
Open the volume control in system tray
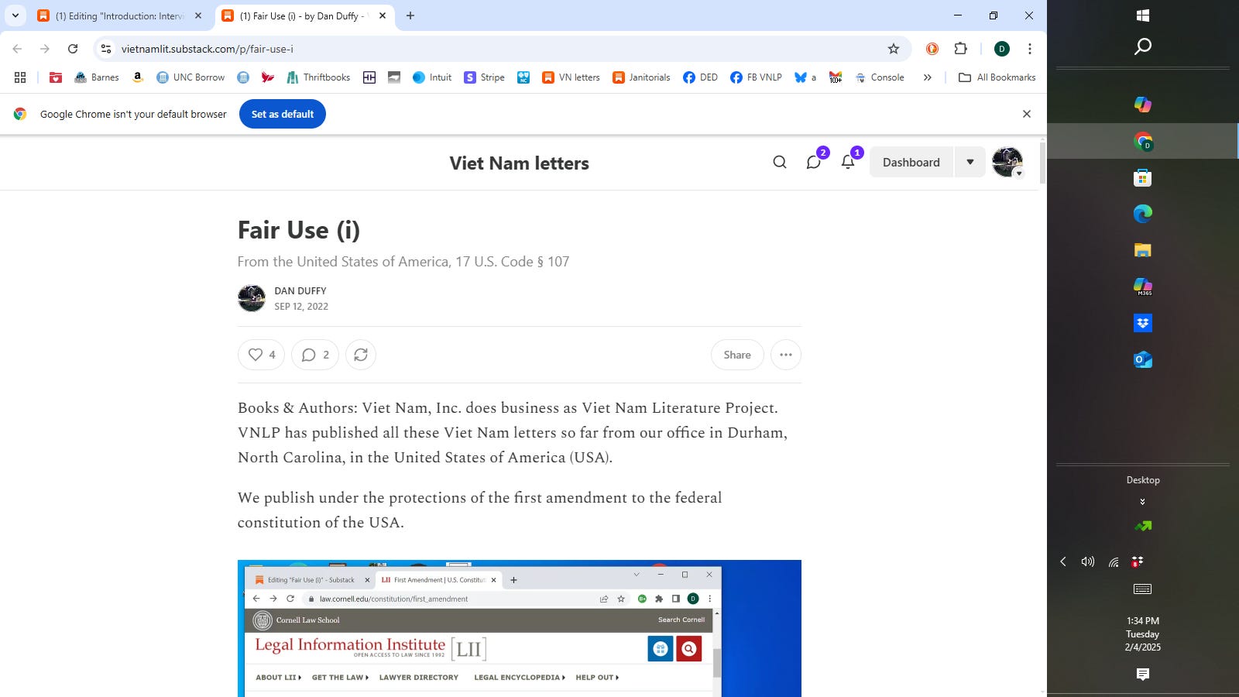pyautogui.click(x=1088, y=561)
